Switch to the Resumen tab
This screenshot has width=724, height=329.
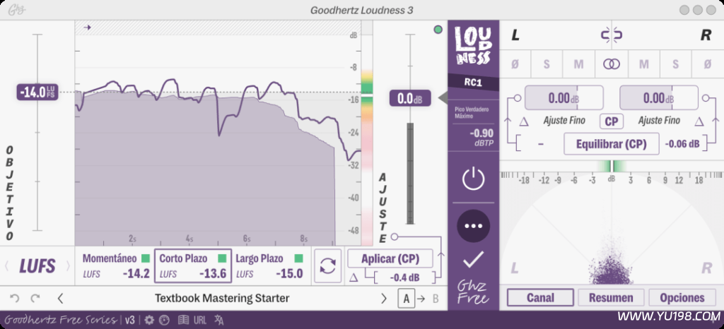pyautogui.click(x=612, y=298)
